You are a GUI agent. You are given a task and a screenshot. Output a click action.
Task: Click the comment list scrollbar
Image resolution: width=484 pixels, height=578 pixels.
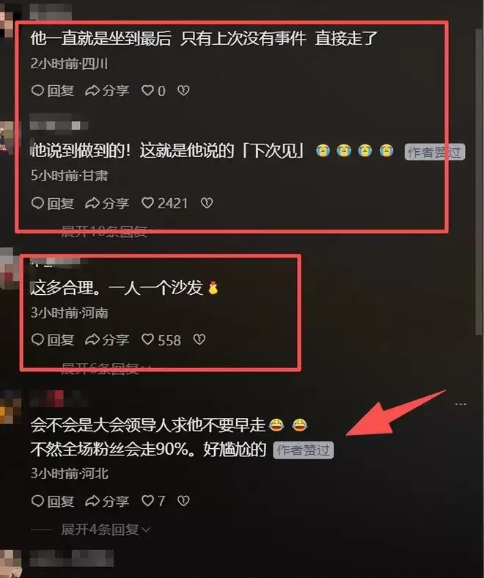479,180
